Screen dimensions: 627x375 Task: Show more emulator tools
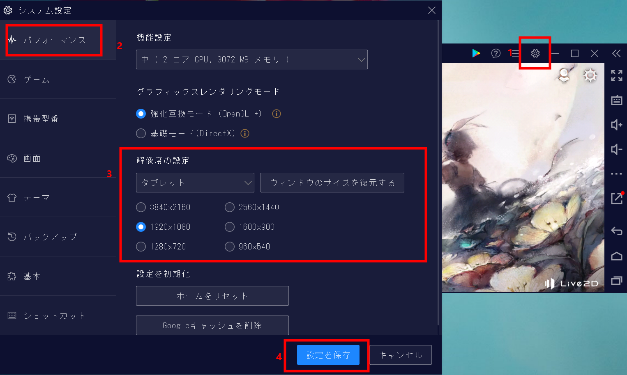617,174
